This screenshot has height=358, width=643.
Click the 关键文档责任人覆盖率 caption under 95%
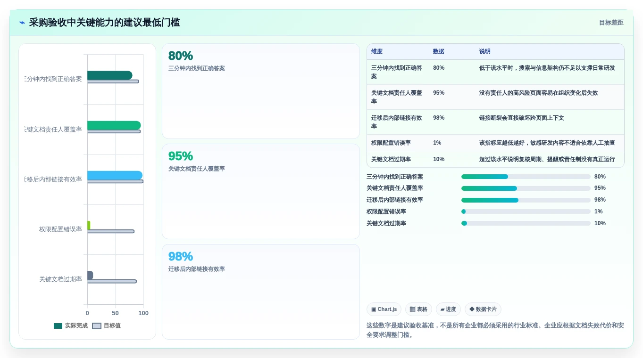point(197,169)
